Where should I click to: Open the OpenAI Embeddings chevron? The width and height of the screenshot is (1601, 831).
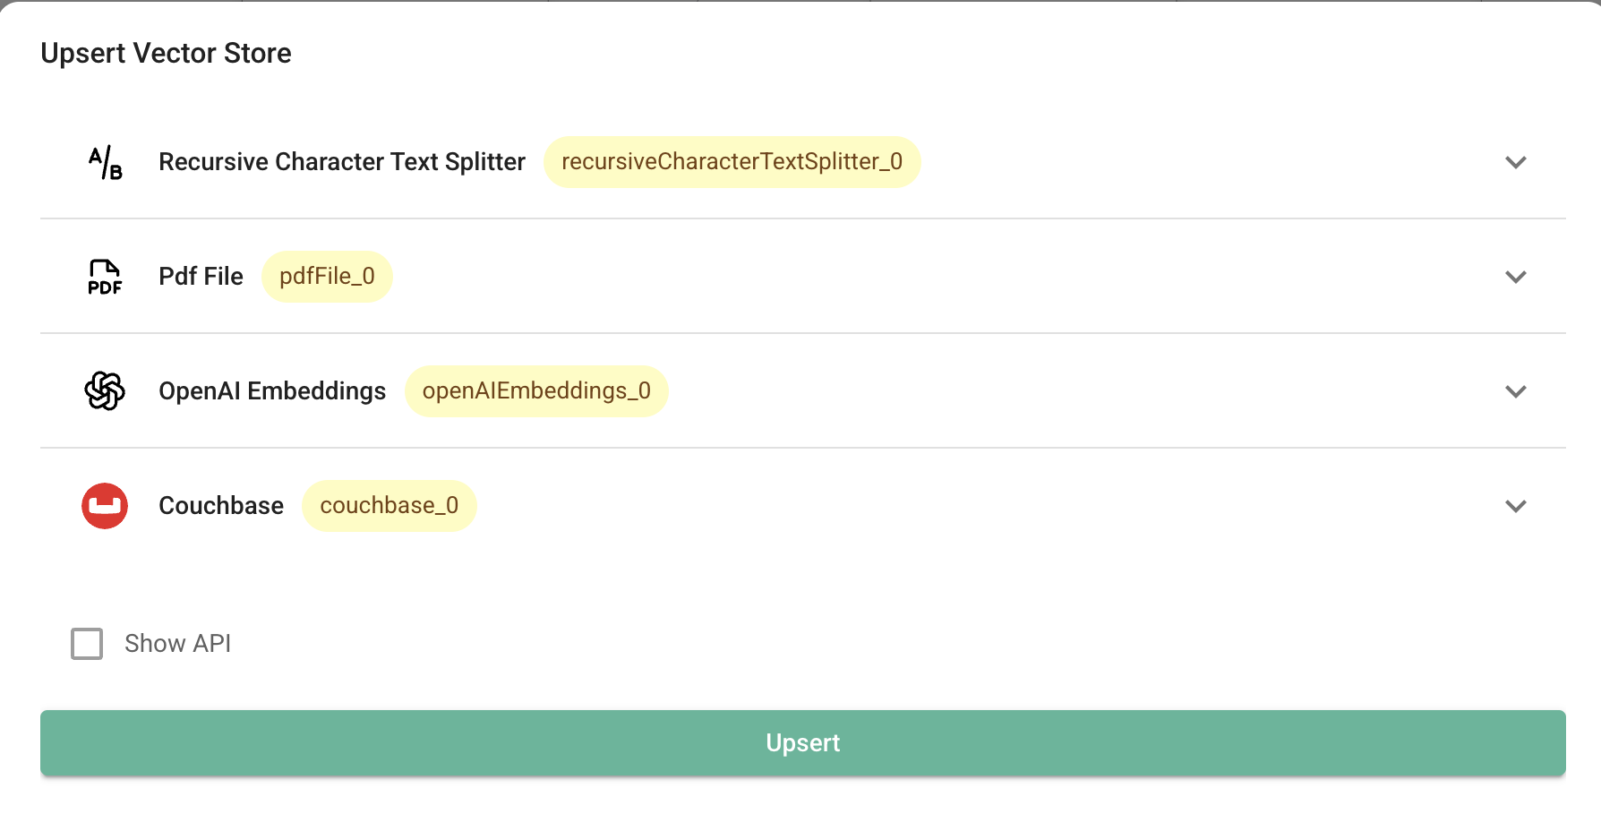(x=1515, y=391)
